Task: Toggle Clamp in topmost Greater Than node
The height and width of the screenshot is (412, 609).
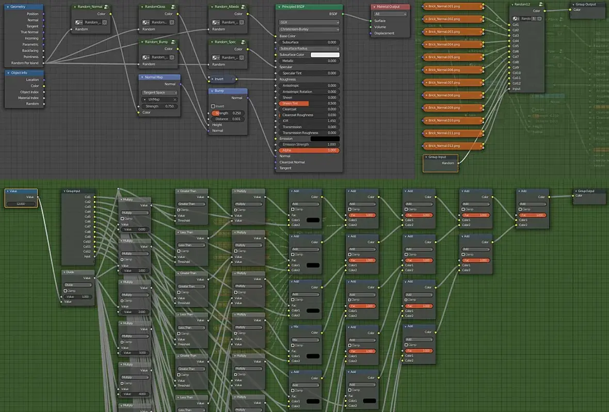Action: [179, 210]
